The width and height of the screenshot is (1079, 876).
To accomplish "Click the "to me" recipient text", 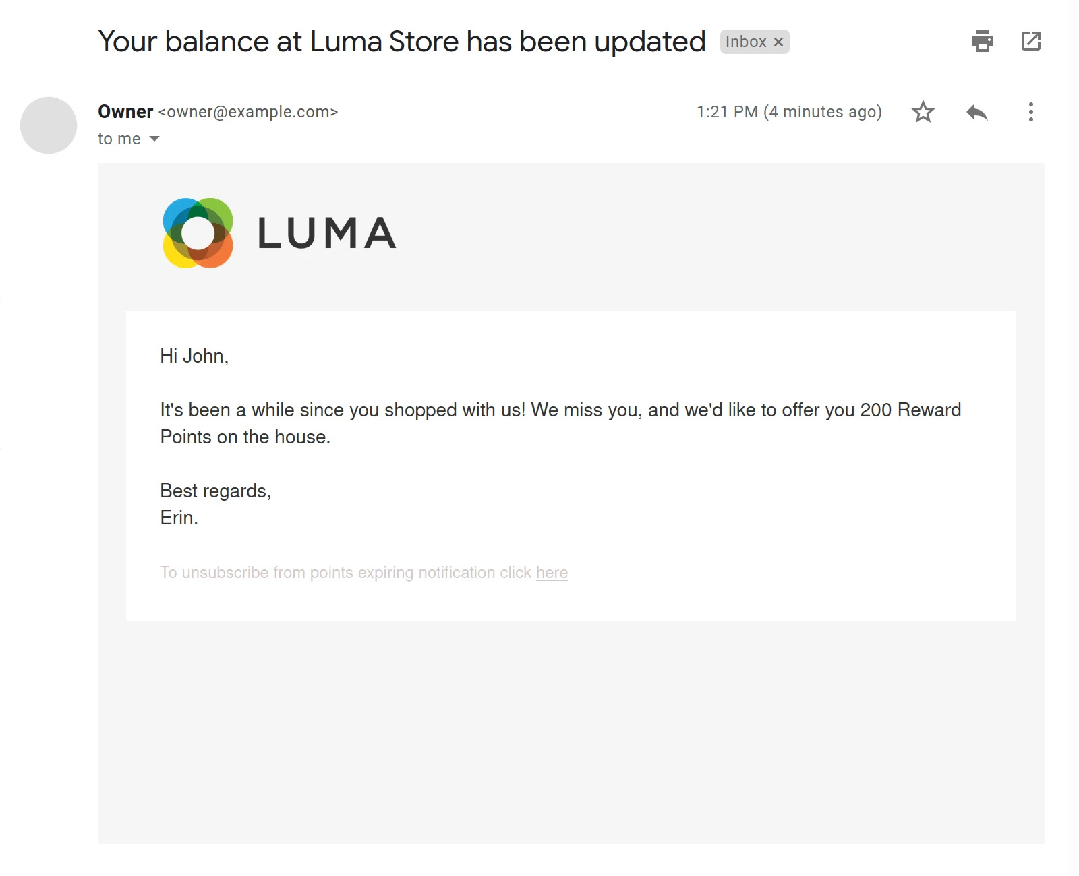I will [x=119, y=139].
